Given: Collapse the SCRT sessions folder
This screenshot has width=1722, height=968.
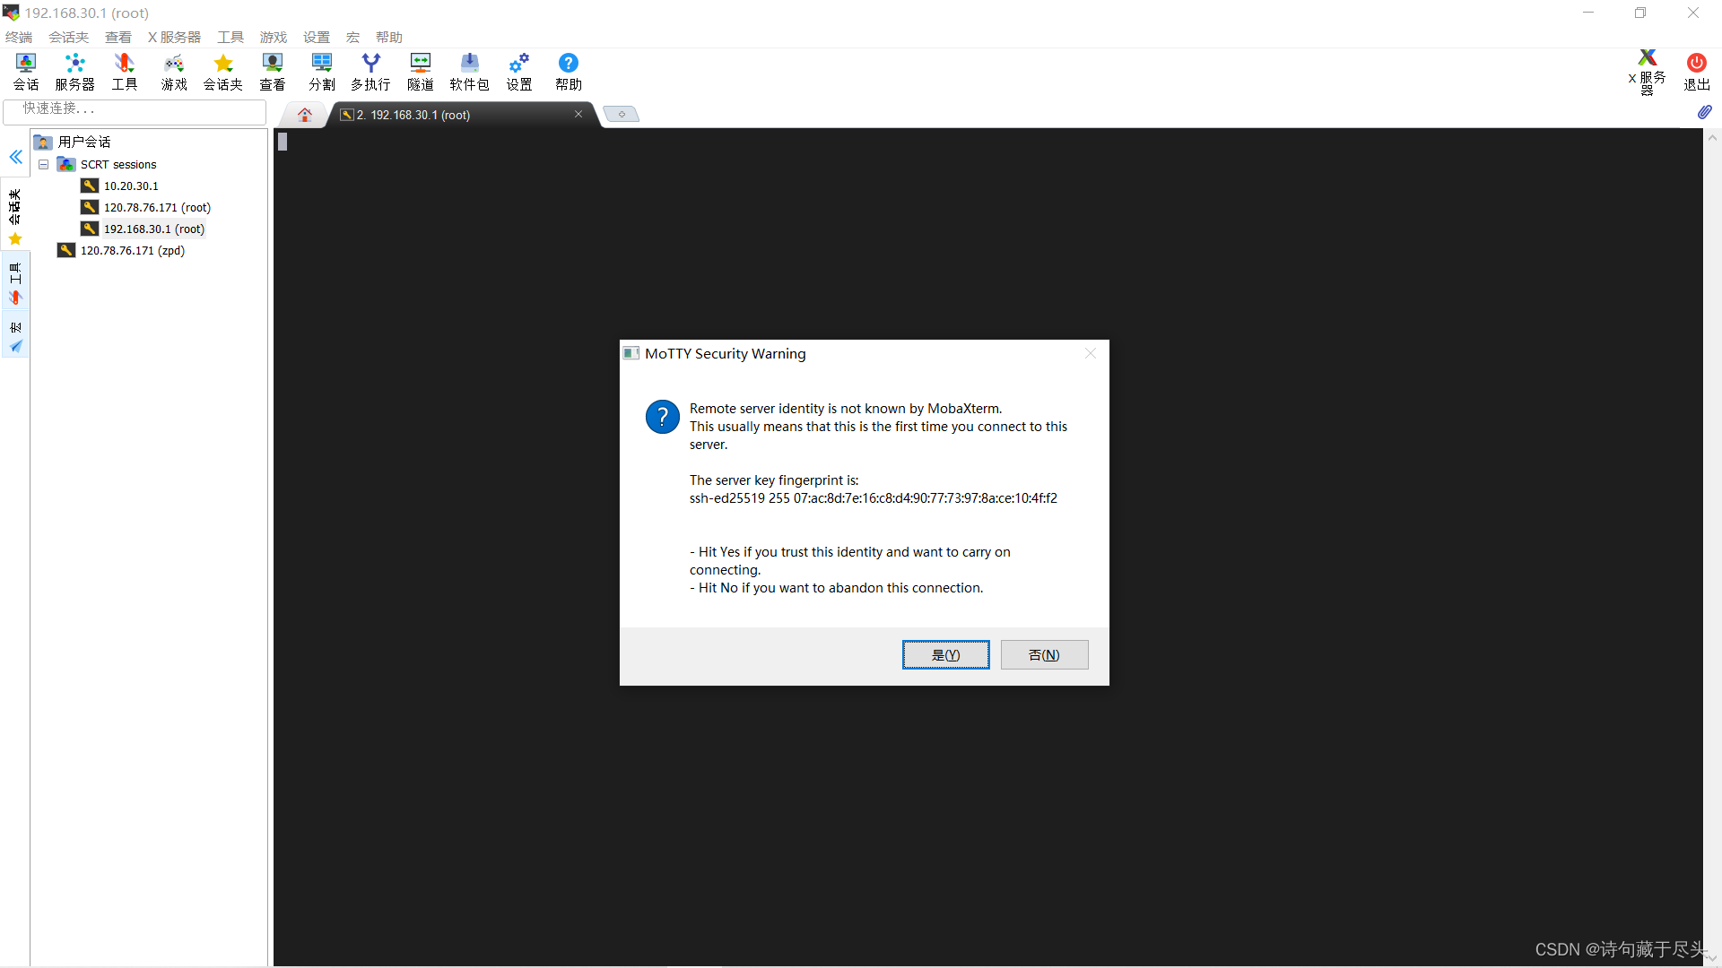Looking at the screenshot, I should [x=43, y=164].
